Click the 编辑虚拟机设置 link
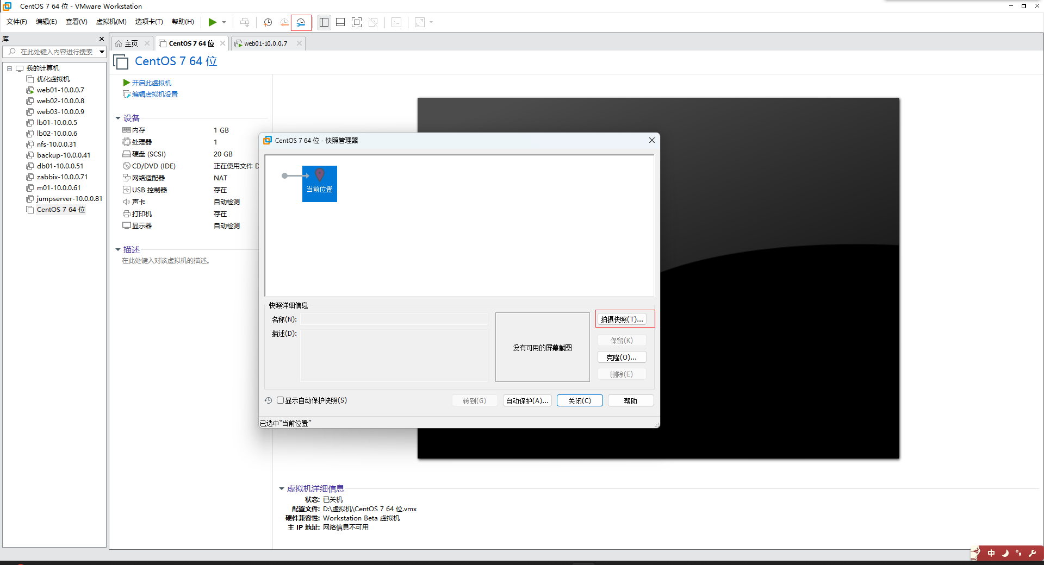 (x=155, y=95)
